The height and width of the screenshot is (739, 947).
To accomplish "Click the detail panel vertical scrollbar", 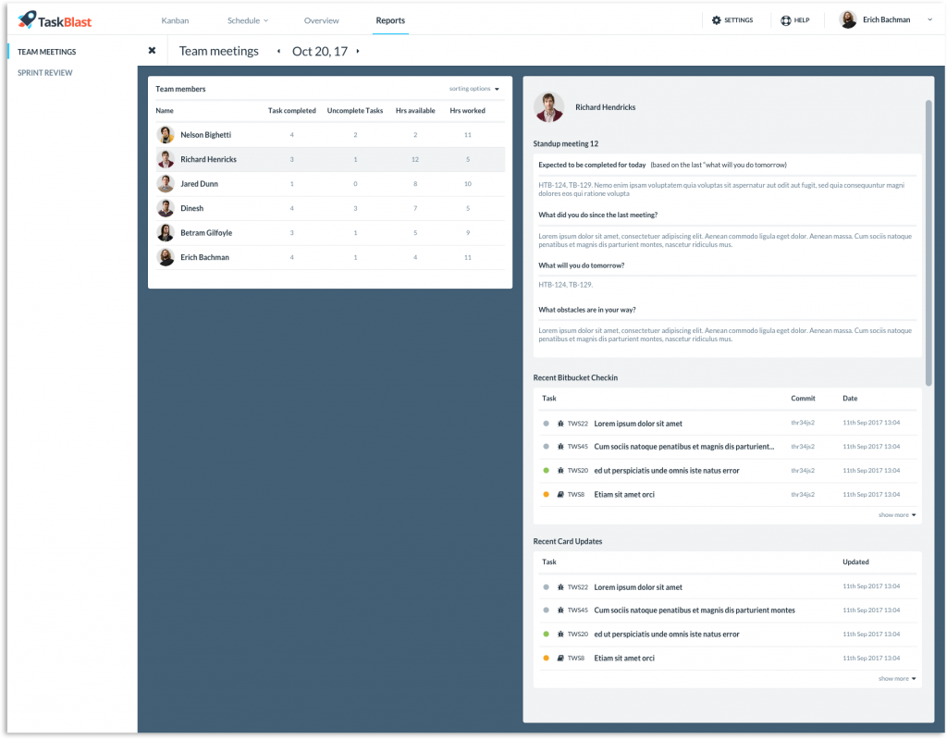I will pos(929,243).
